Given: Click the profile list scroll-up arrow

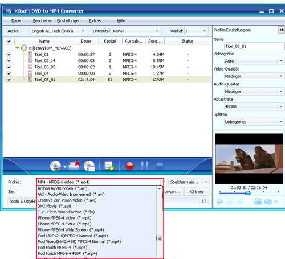Looking at the screenshot, I should tap(159, 188).
